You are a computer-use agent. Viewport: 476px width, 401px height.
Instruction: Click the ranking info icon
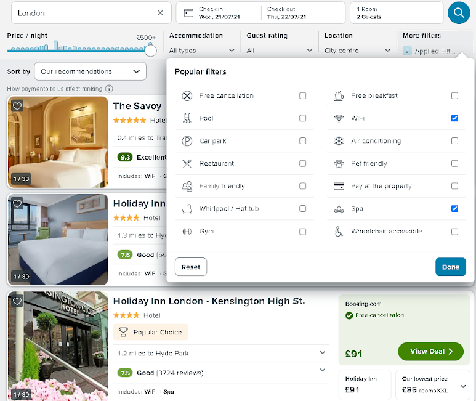click(x=109, y=89)
